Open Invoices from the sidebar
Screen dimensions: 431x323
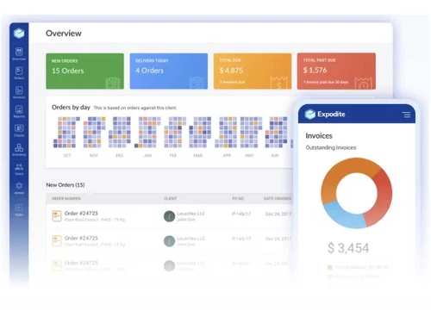[19, 92]
